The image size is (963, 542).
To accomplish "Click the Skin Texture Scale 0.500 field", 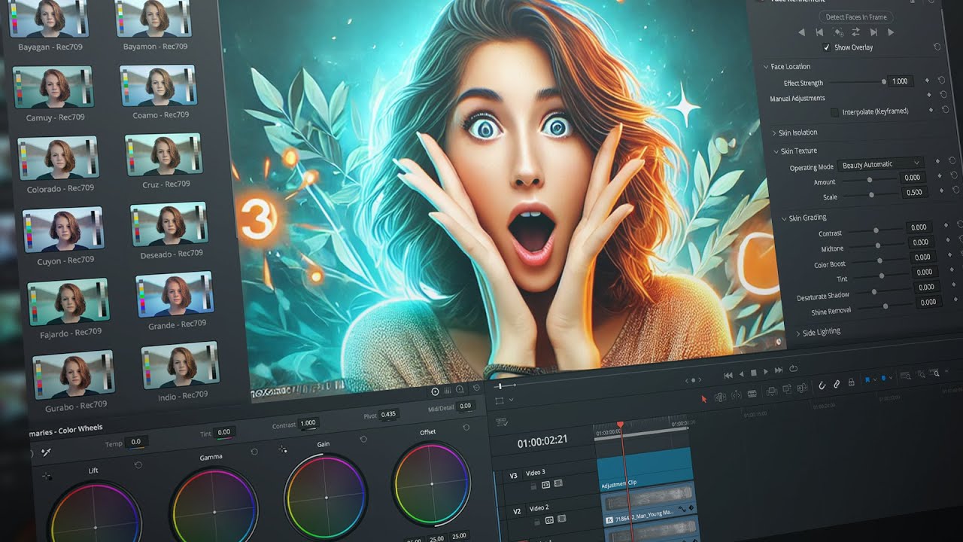I will click(x=914, y=192).
